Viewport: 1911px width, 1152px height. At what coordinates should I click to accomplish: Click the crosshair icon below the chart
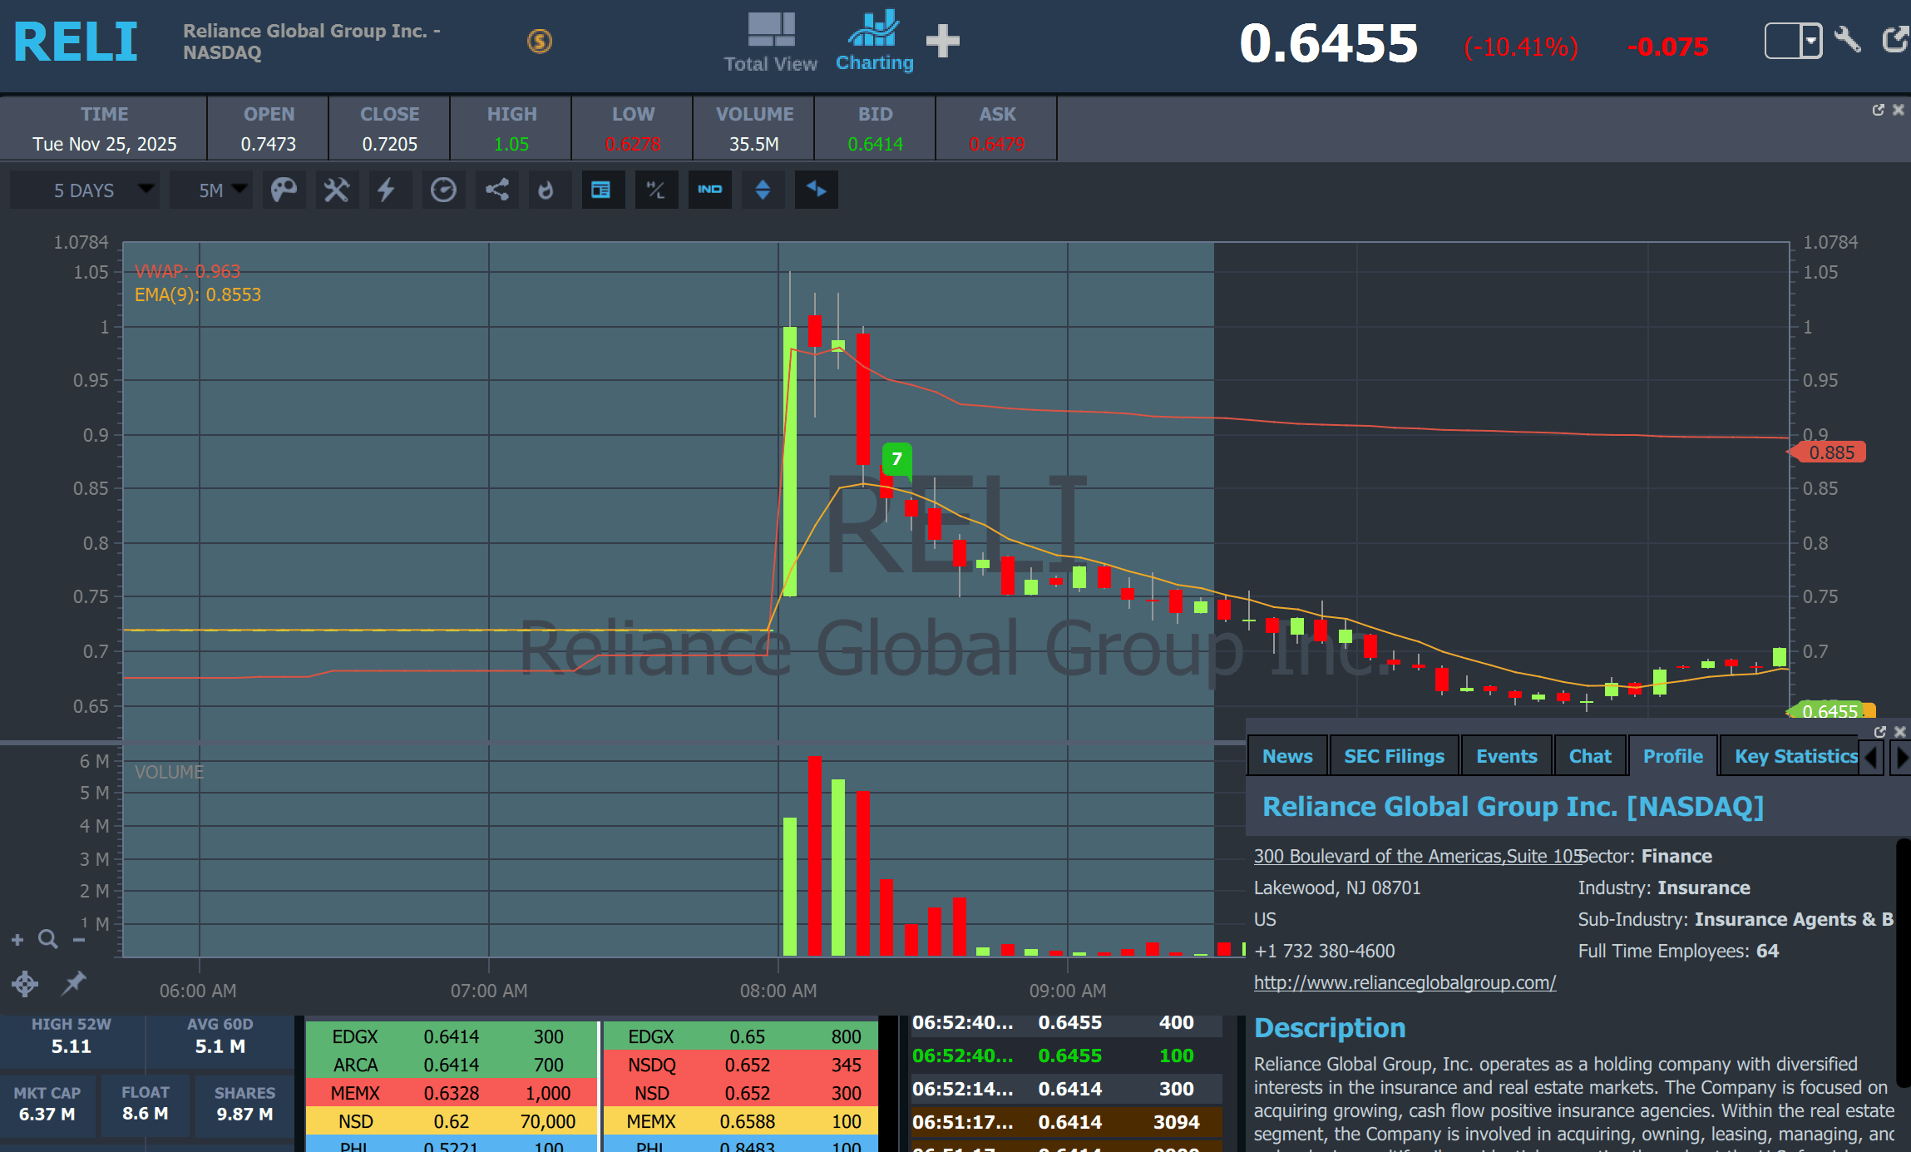point(25,984)
